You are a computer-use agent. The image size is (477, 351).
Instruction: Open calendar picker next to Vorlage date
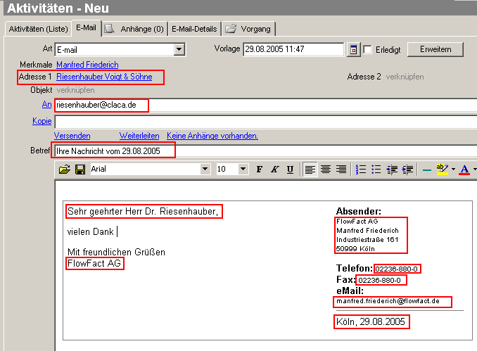353,49
